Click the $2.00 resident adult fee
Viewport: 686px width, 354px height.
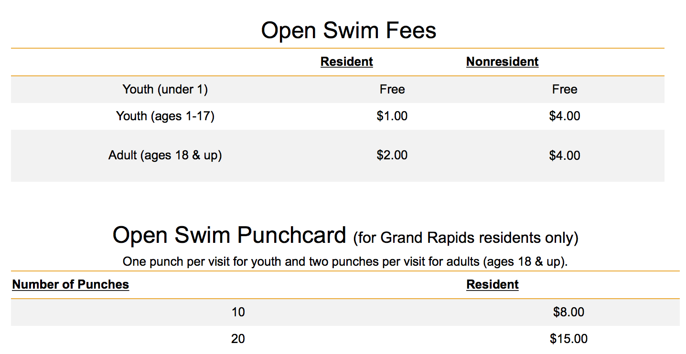(x=392, y=155)
